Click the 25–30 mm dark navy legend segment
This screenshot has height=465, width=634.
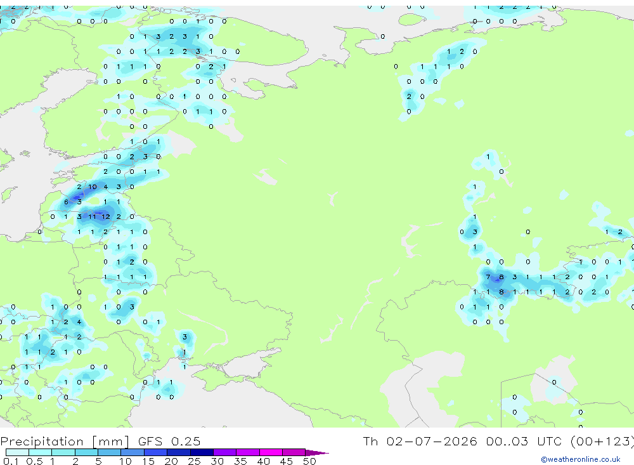pos(202,452)
